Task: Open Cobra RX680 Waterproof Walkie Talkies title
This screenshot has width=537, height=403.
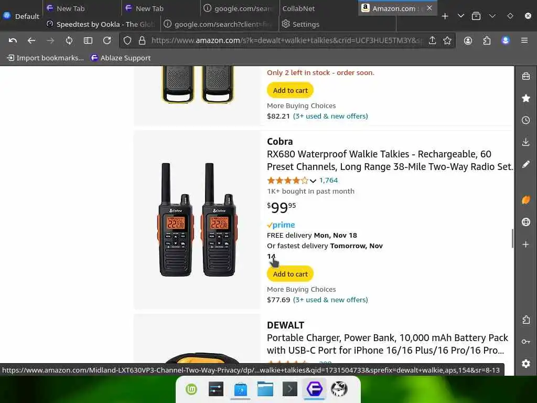Action: tap(390, 161)
